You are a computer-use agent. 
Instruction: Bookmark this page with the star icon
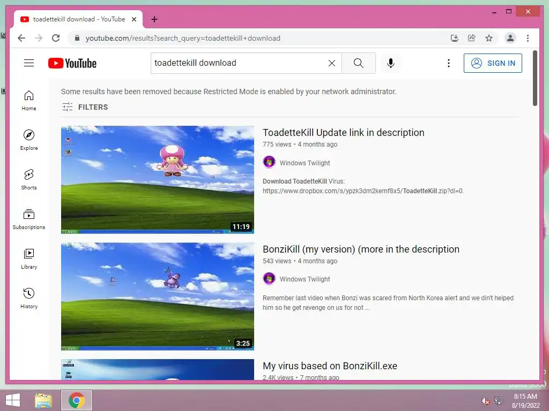point(489,38)
